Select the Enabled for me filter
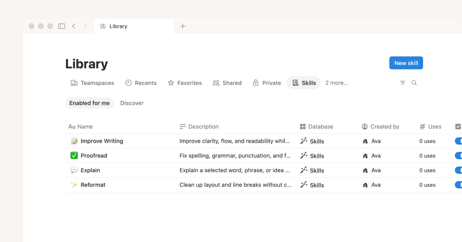This screenshot has height=242, width=462. click(89, 103)
